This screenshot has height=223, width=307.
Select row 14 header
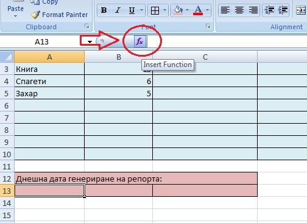coord(7,203)
